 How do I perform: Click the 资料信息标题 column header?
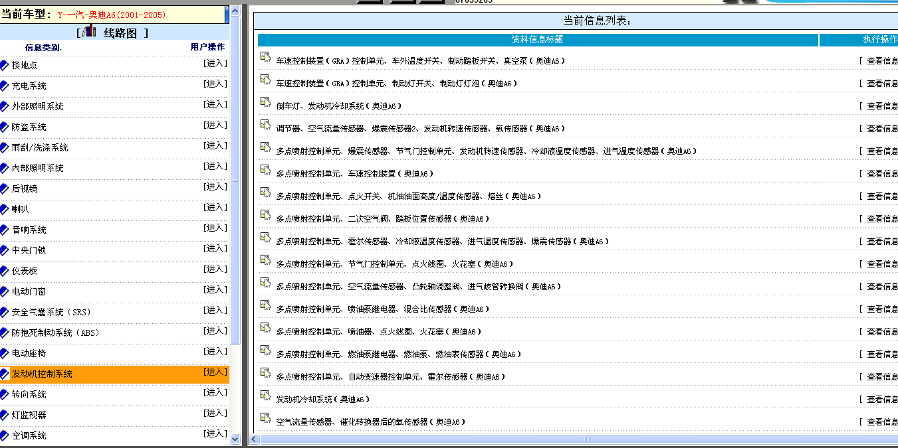(537, 40)
